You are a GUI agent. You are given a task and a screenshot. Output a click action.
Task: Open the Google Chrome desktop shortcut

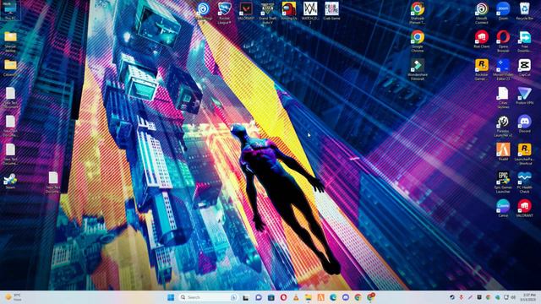(x=418, y=41)
